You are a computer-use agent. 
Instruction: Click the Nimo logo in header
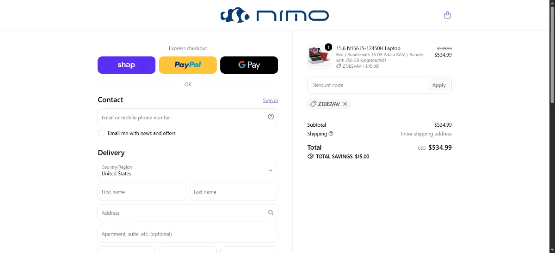[275, 15]
